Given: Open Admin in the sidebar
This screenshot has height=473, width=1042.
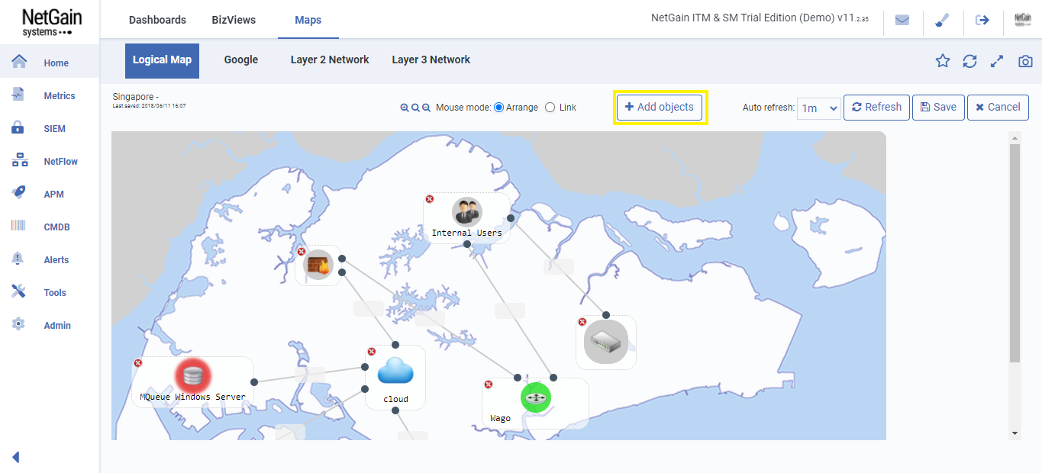Looking at the screenshot, I should tap(50, 325).
